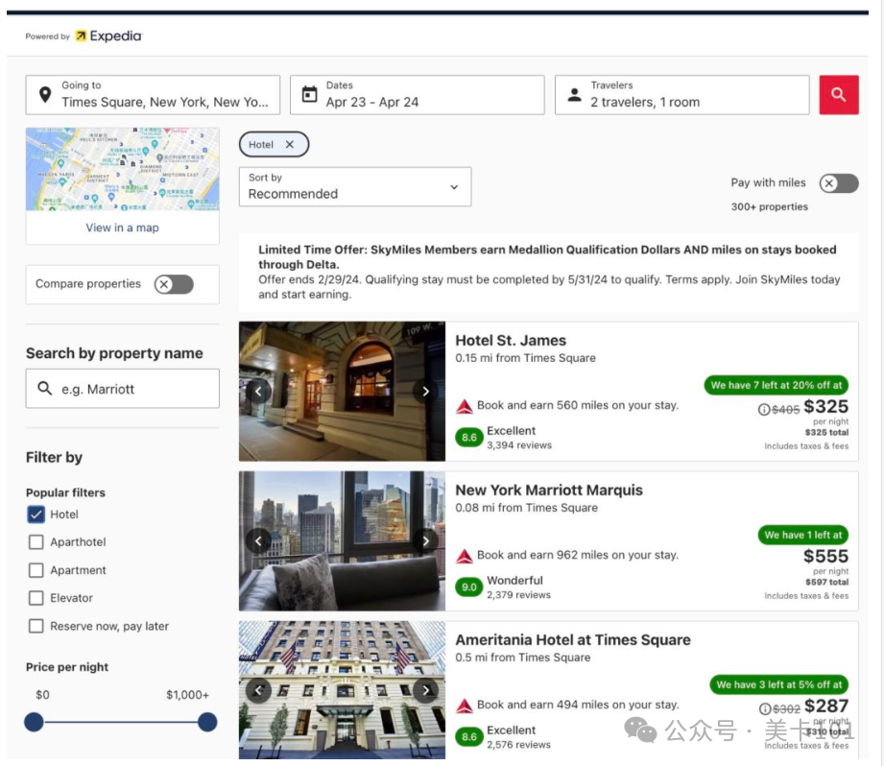Click the Limited Time Offer SkyMiles banner
Viewport: 884px width, 766px height.
(549, 272)
